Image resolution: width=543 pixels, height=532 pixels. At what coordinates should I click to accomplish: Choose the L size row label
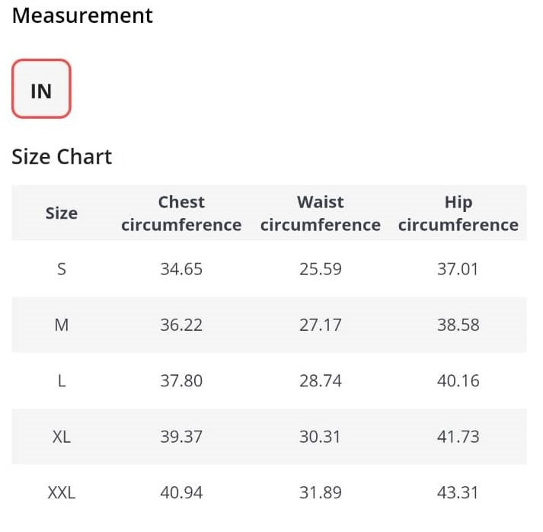62,380
